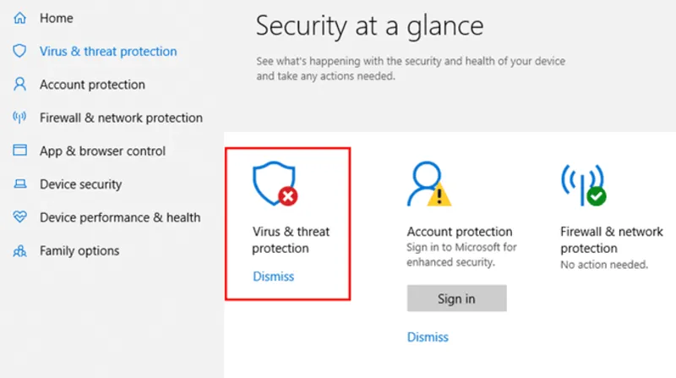Dismiss the Virus & threat protection alert
Screen dimensions: 676x378
click(x=273, y=277)
